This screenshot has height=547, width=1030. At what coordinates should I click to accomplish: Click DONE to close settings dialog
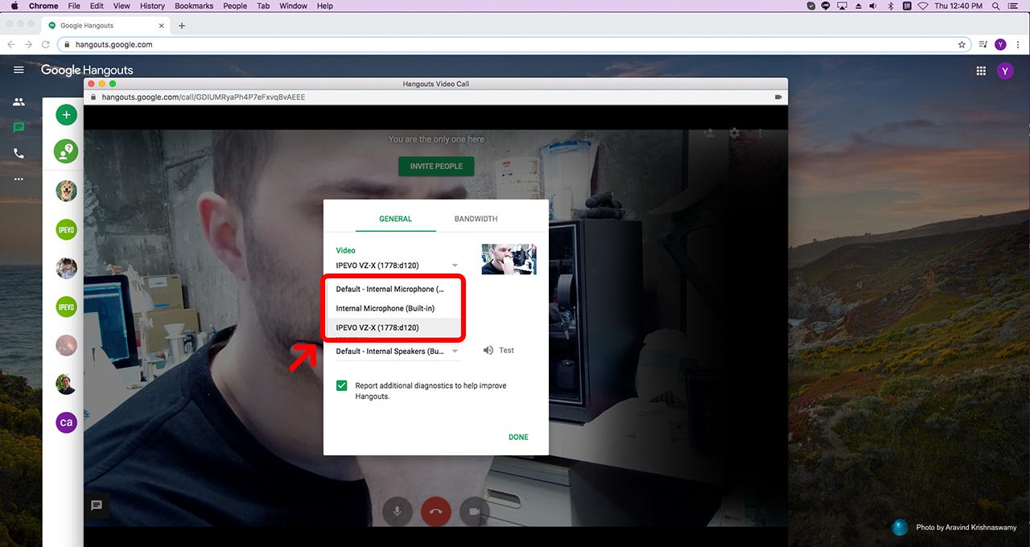point(518,438)
